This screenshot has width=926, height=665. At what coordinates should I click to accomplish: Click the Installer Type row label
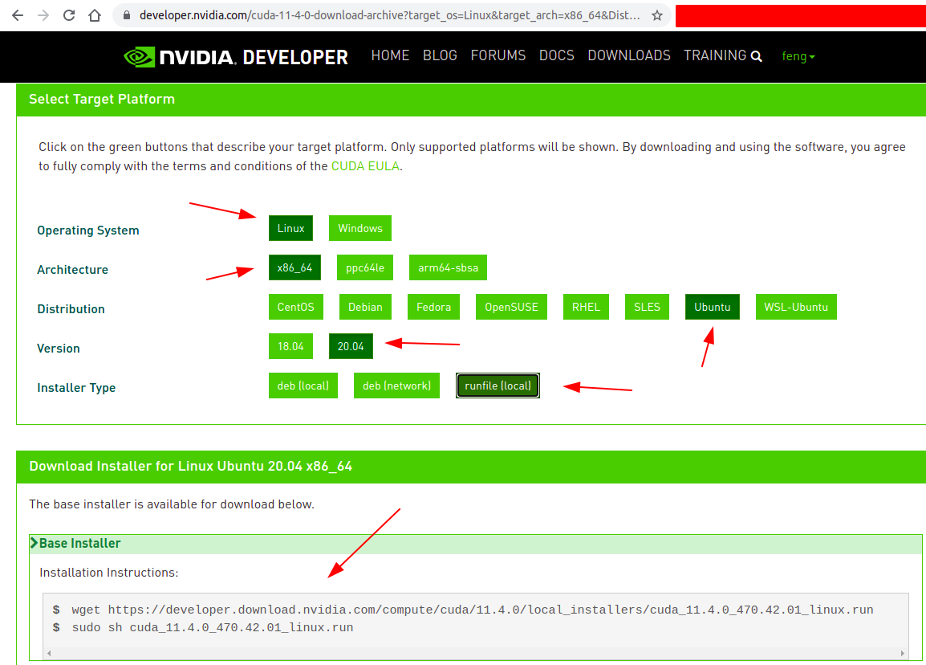point(76,388)
